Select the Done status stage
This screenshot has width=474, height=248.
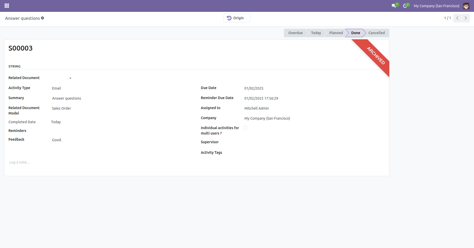pos(355,33)
